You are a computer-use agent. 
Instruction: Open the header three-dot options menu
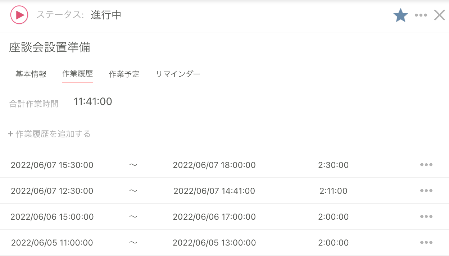coord(421,15)
